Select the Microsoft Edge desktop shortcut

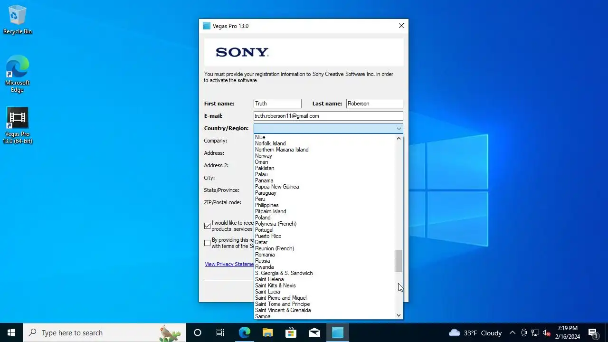[18, 74]
